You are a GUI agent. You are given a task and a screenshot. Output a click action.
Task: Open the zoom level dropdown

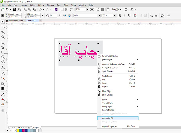click(88, 9)
